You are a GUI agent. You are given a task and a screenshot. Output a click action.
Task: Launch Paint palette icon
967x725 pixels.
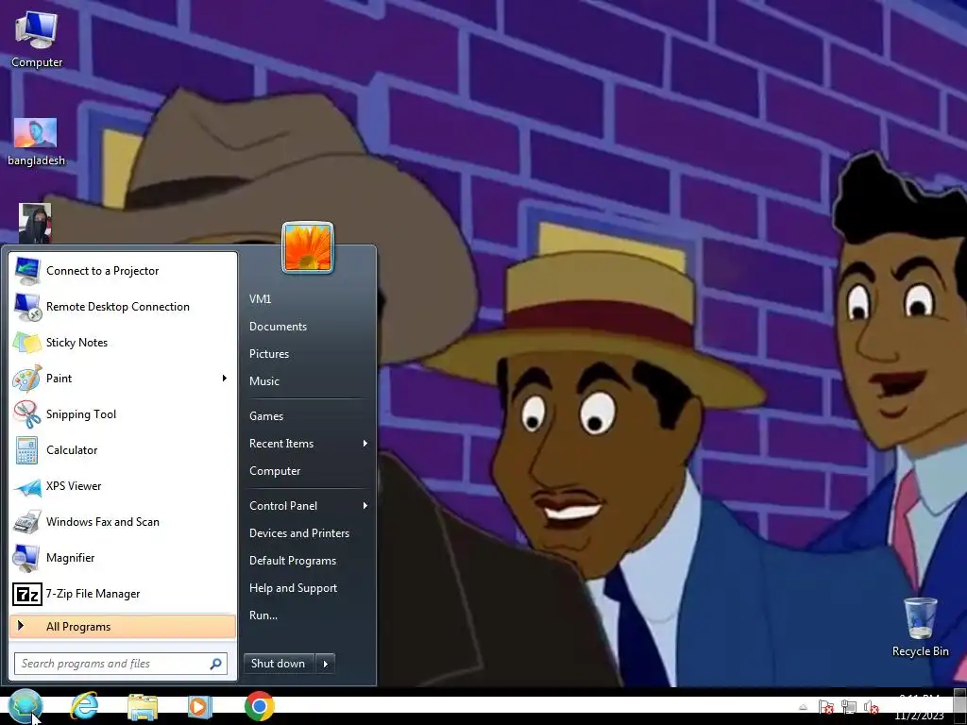[x=27, y=379]
